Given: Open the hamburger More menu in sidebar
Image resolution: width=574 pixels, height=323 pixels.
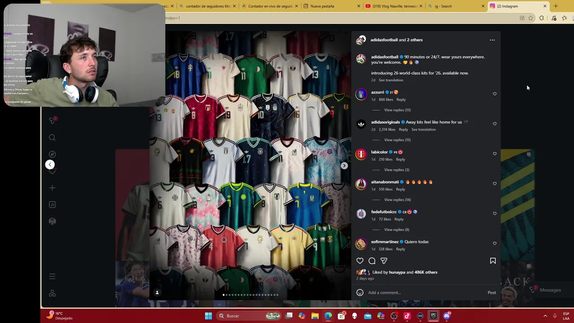Looking at the screenshot, I should coord(52,276).
